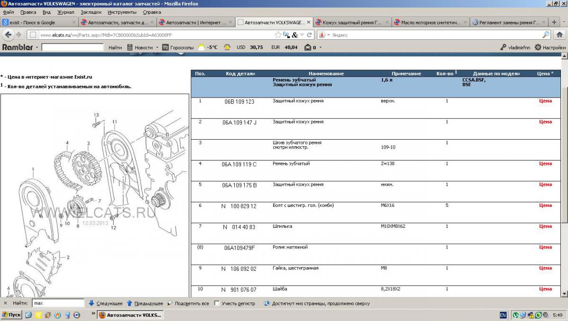Click the EUR 40,04 exchange rate
This screenshot has width=568, height=321.
284,47
